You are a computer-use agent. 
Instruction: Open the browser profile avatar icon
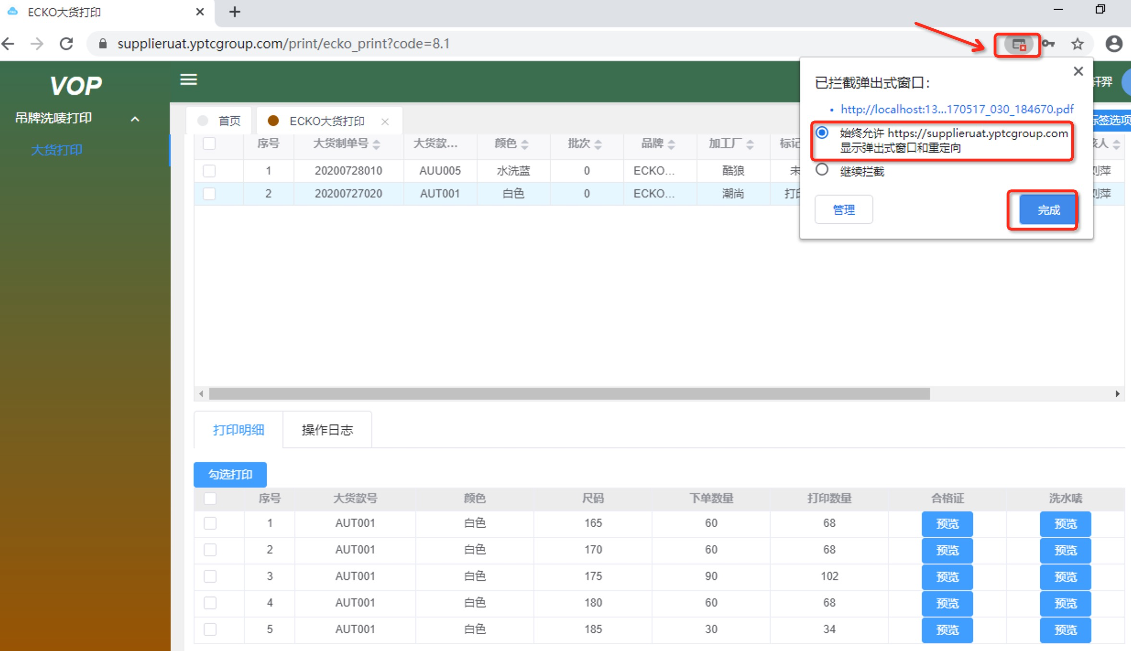[1114, 44]
